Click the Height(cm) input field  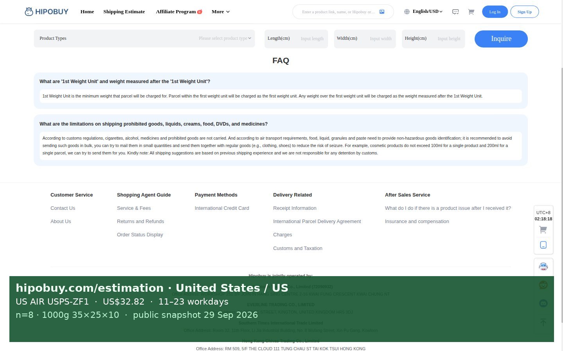433,39
